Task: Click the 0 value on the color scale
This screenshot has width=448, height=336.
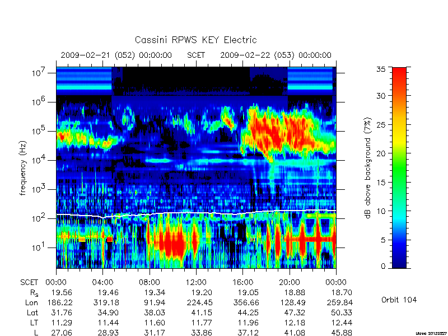Action: click(383, 267)
